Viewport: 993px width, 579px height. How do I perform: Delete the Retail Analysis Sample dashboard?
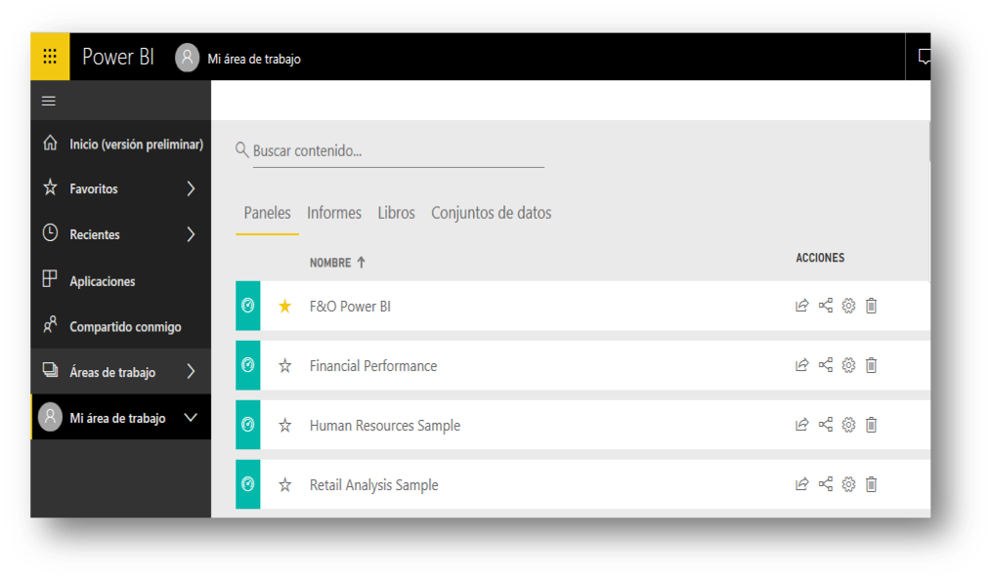click(872, 484)
